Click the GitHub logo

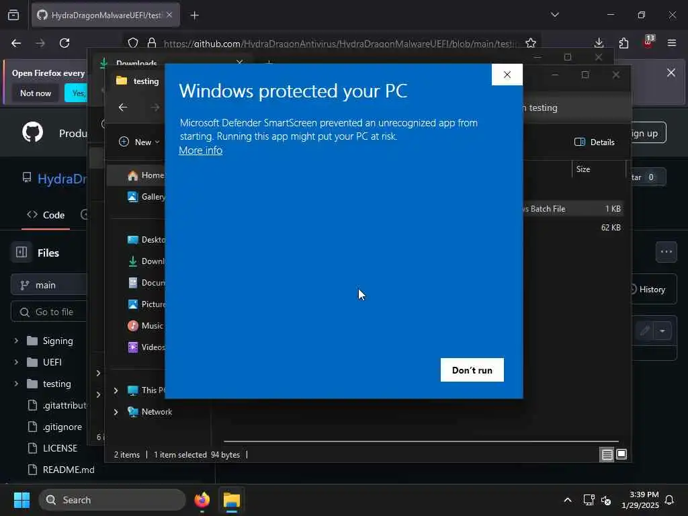pyautogui.click(x=33, y=132)
